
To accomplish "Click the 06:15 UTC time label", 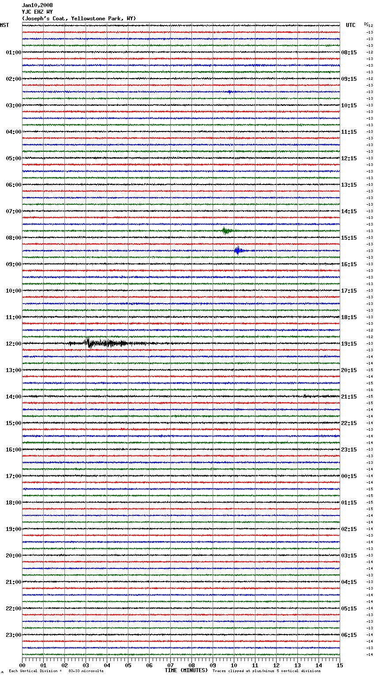I will 349,635.
